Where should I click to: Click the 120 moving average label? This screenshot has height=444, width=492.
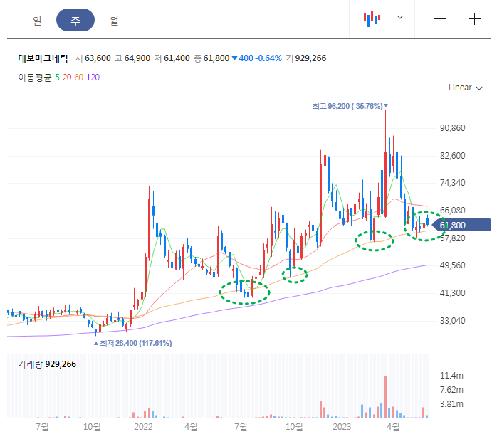(x=93, y=78)
